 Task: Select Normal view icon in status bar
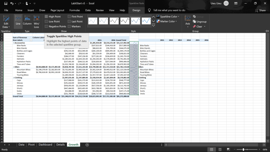coord(211,149)
